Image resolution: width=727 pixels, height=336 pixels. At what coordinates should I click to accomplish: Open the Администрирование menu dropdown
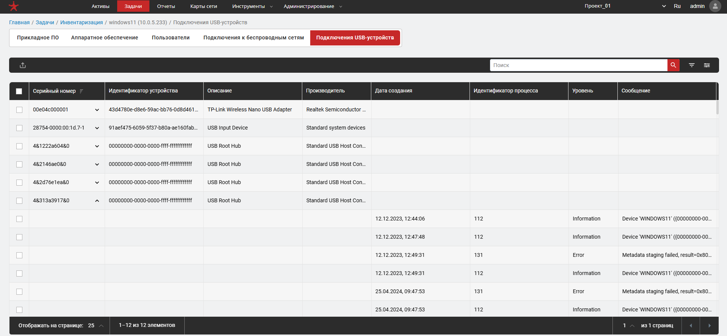pos(313,6)
